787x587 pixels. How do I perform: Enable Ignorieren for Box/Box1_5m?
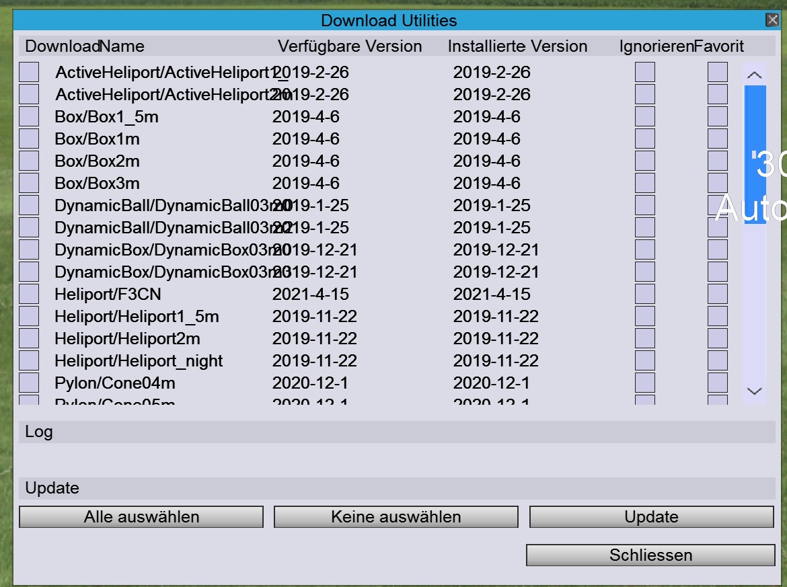[x=645, y=116]
